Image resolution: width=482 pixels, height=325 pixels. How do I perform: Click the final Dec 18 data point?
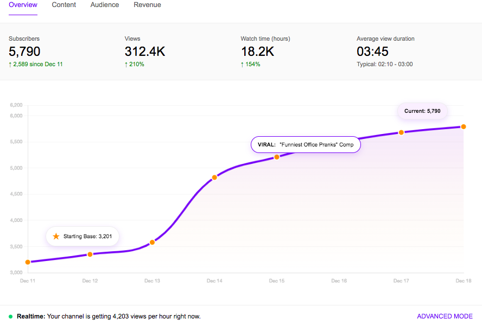(x=464, y=126)
